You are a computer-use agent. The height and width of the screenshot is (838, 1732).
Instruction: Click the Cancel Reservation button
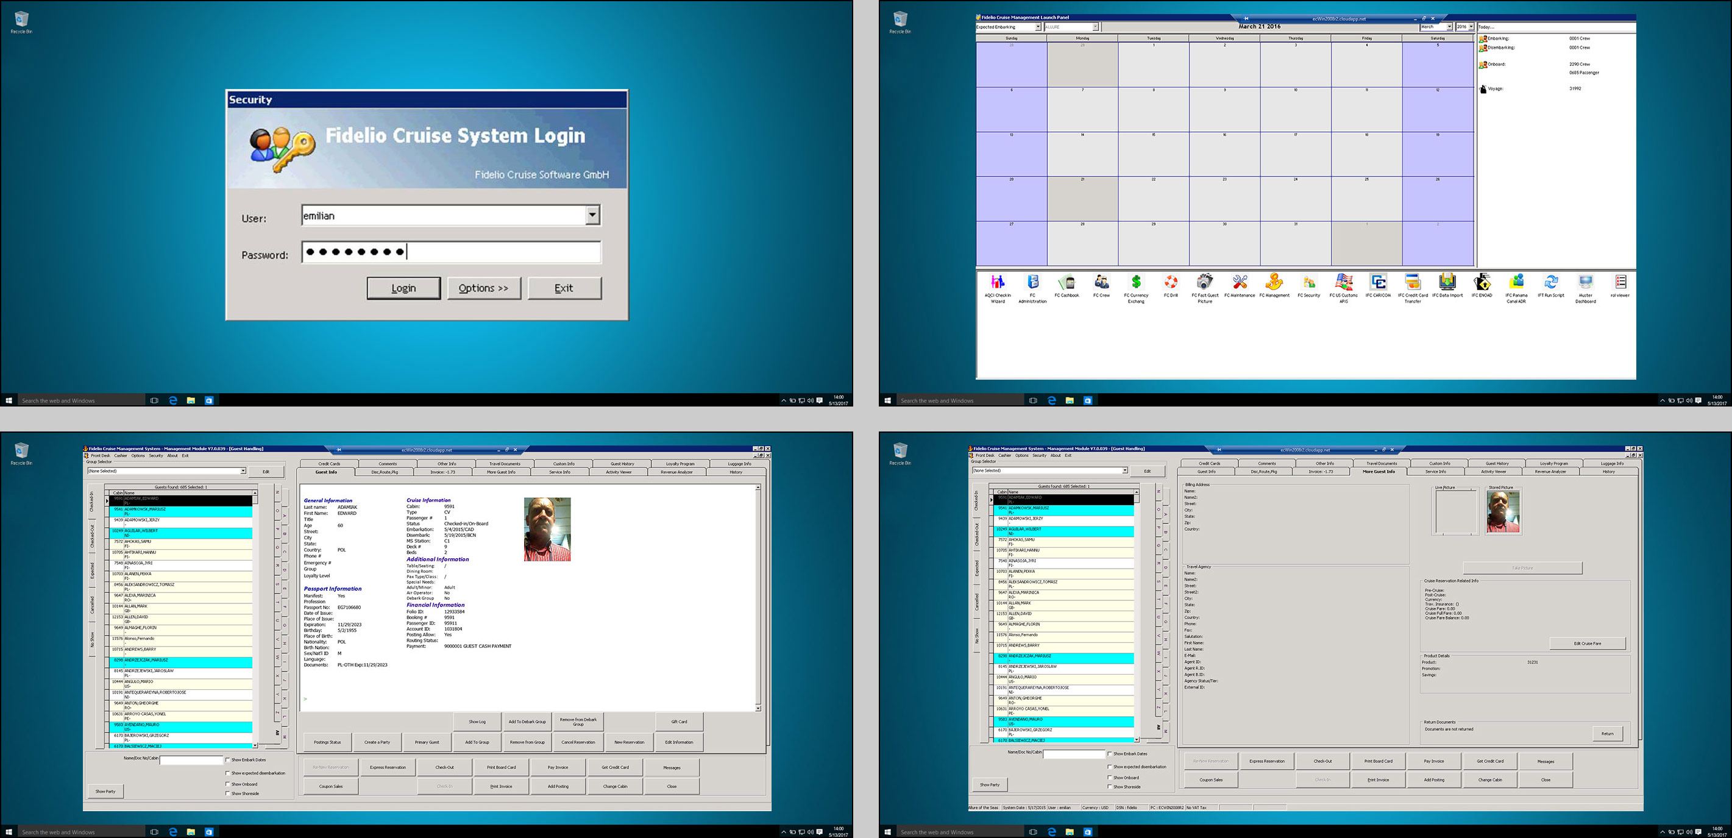[x=578, y=742]
